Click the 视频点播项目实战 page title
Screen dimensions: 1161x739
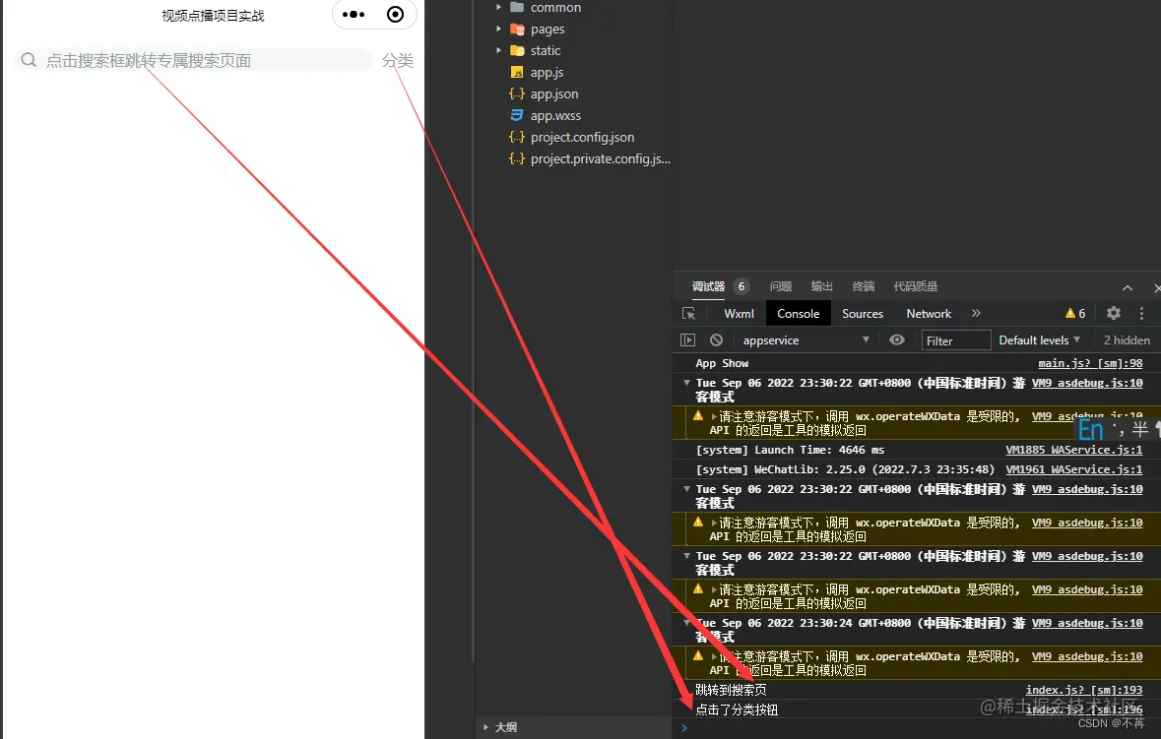(x=214, y=16)
